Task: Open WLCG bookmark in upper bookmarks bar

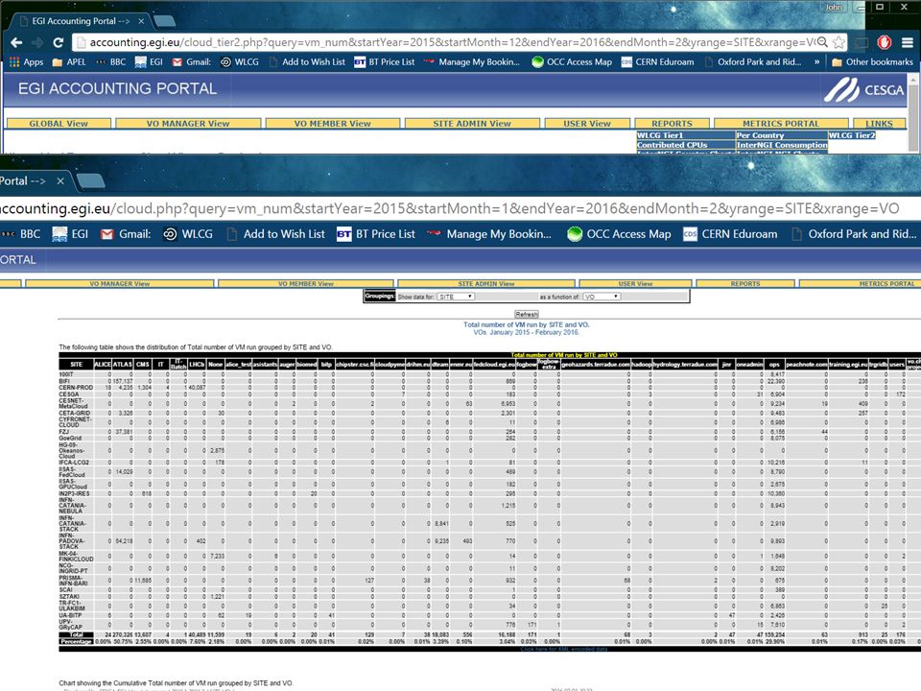Action: coord(239,61)
